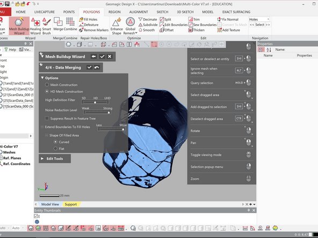This screenshot has width=318, height=238.
Task: Go to next hole with >> button
Action: pos(268,25)
